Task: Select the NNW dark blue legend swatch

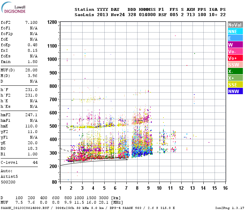Action: [235, 91]
